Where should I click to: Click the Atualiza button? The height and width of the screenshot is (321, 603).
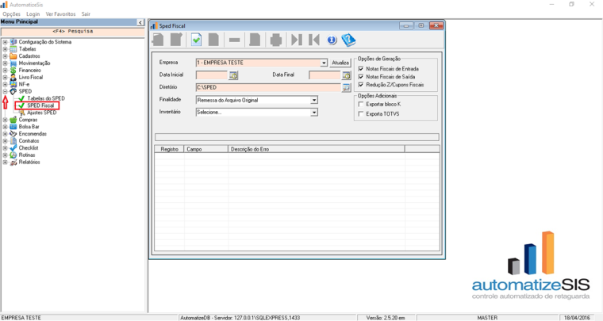[x=340, y=63]
